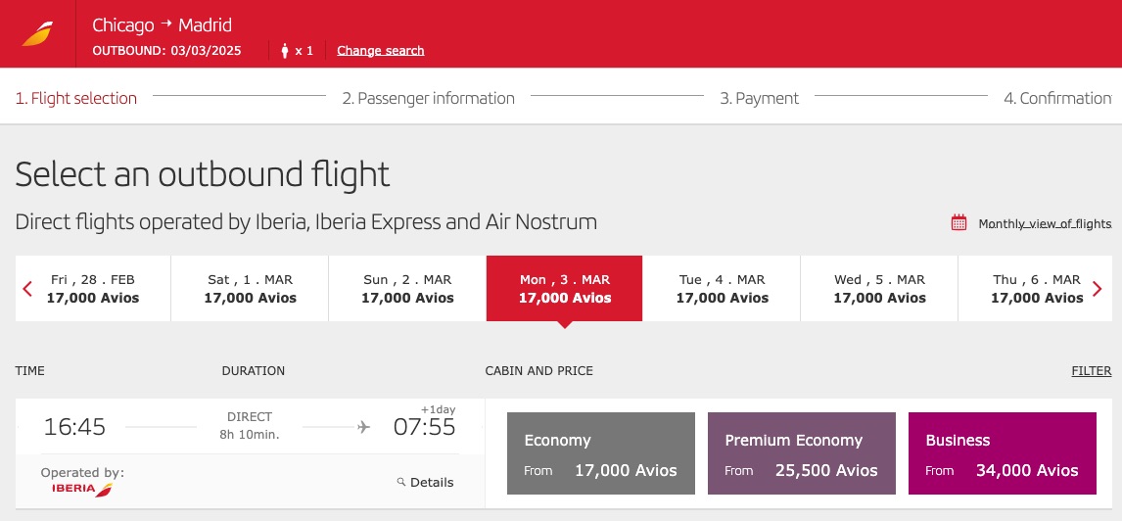The width and height of the screenshot is (1122, 521).
Task: Click the calendar icon for monthly view
Action: 958,223
